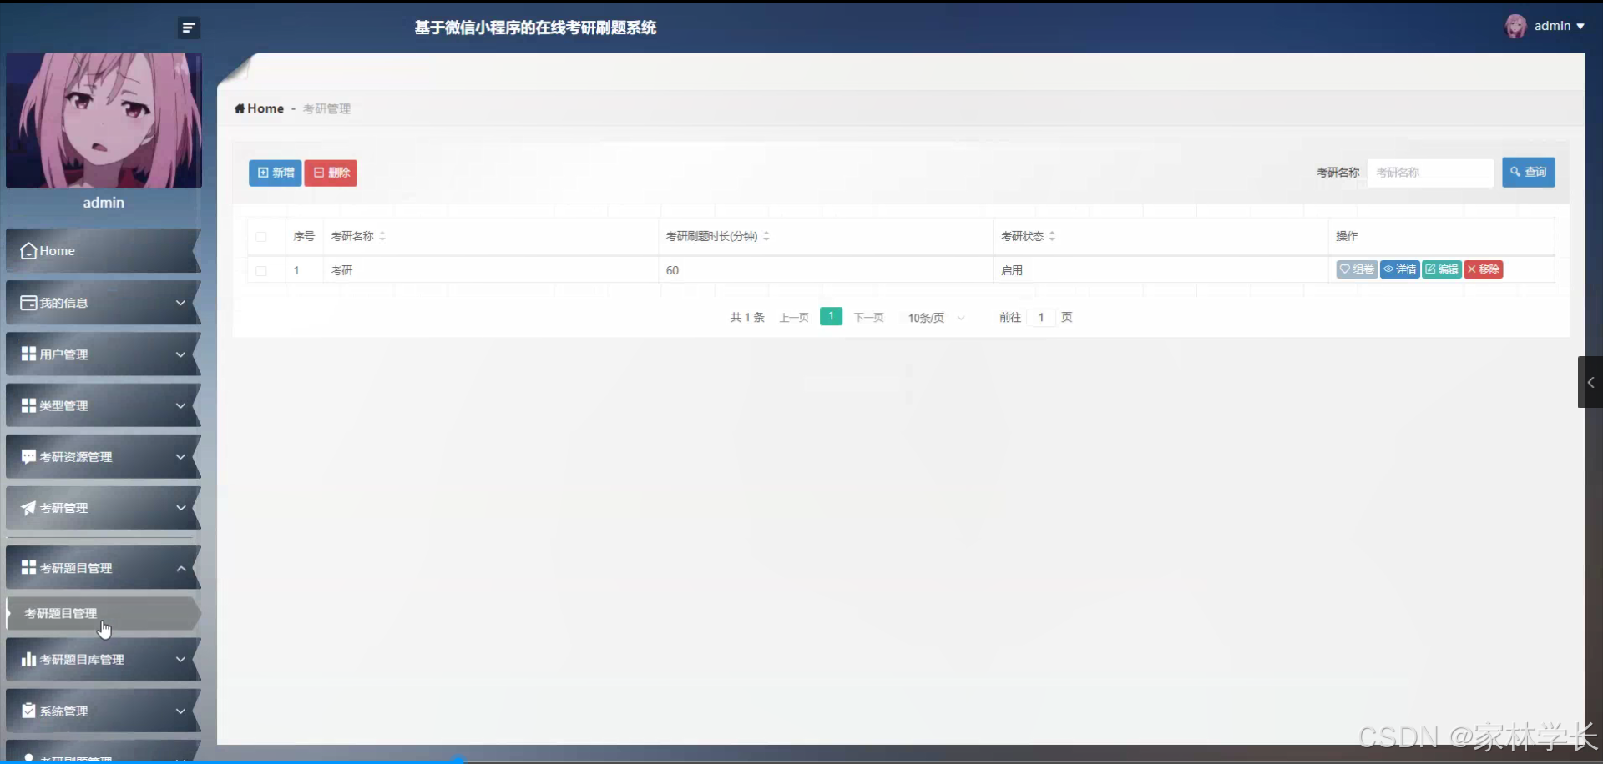Viewport: 1603px width, 764px height.
Task: Click the 考研名称 search input field
Action: pos(1429,173)
